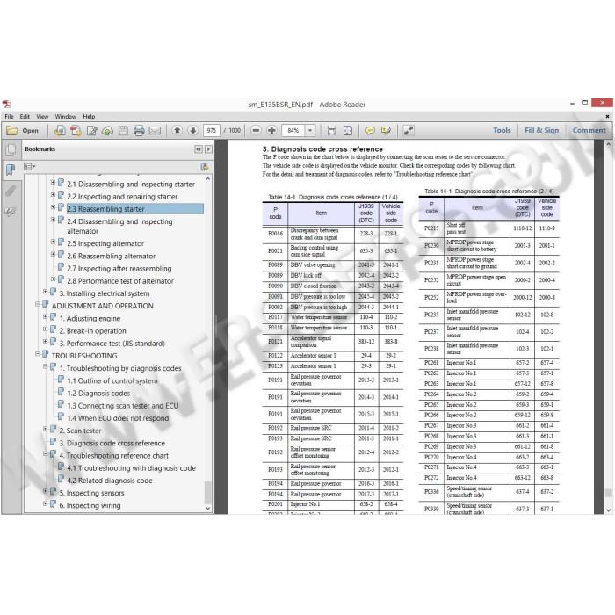Click the Fit one full page icon
This screenshot has width=615, height=615.
(348, 131)
